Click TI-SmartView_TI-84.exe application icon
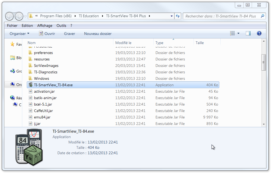The width and height of the screenshot is (271, 173). (31, 85)
